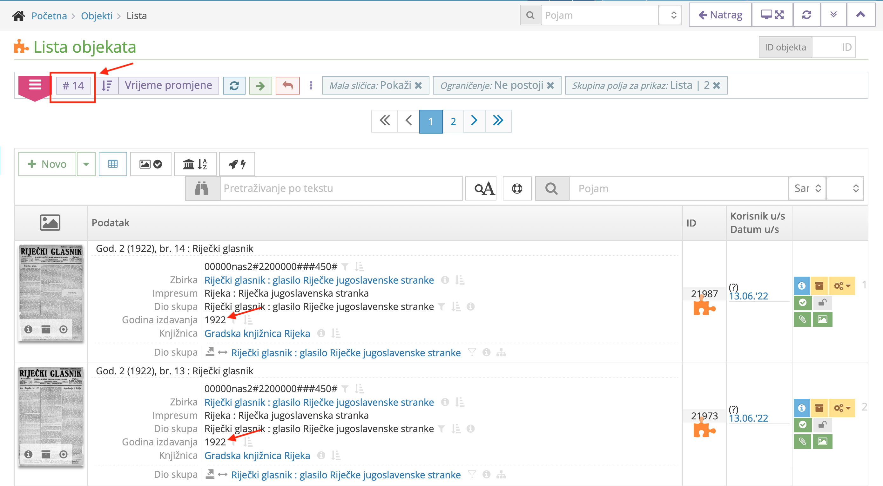The width and height of the screenshot is (883, 486).
Task: Click hierarchy tree icon in br. 14 Dio skupa
Action: pos(501,352)
